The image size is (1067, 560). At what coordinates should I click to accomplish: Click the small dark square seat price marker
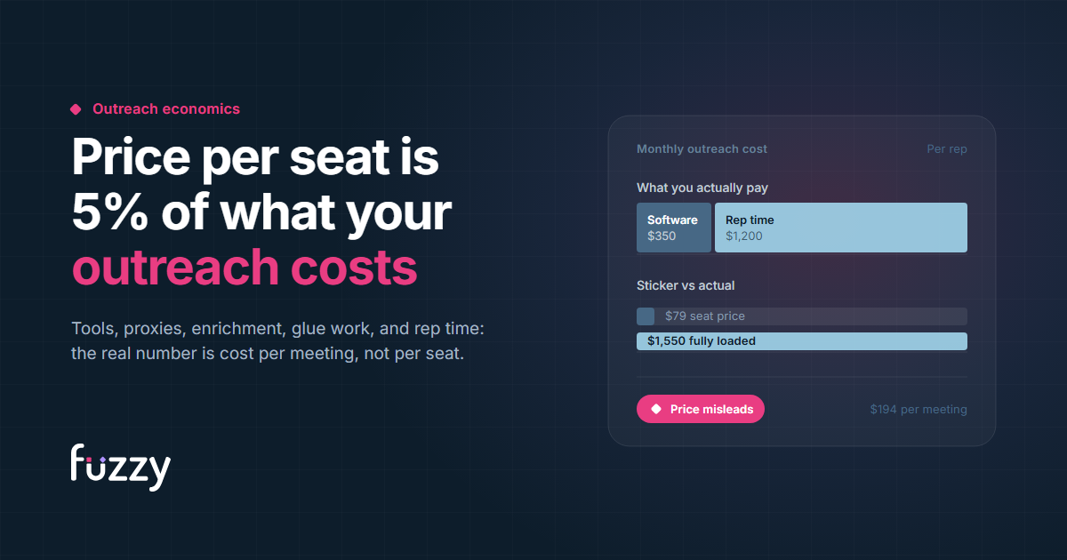click(646, 316)
